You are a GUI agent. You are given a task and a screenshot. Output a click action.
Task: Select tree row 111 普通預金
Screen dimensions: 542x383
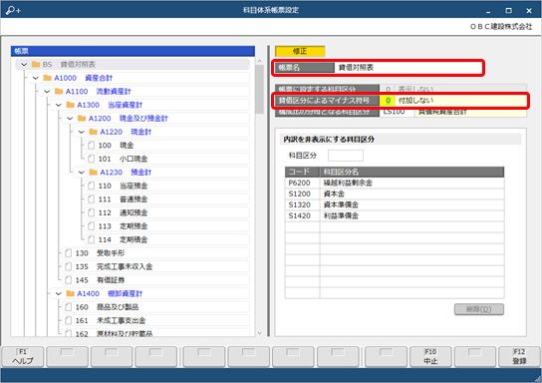click(x=167, y=199)
